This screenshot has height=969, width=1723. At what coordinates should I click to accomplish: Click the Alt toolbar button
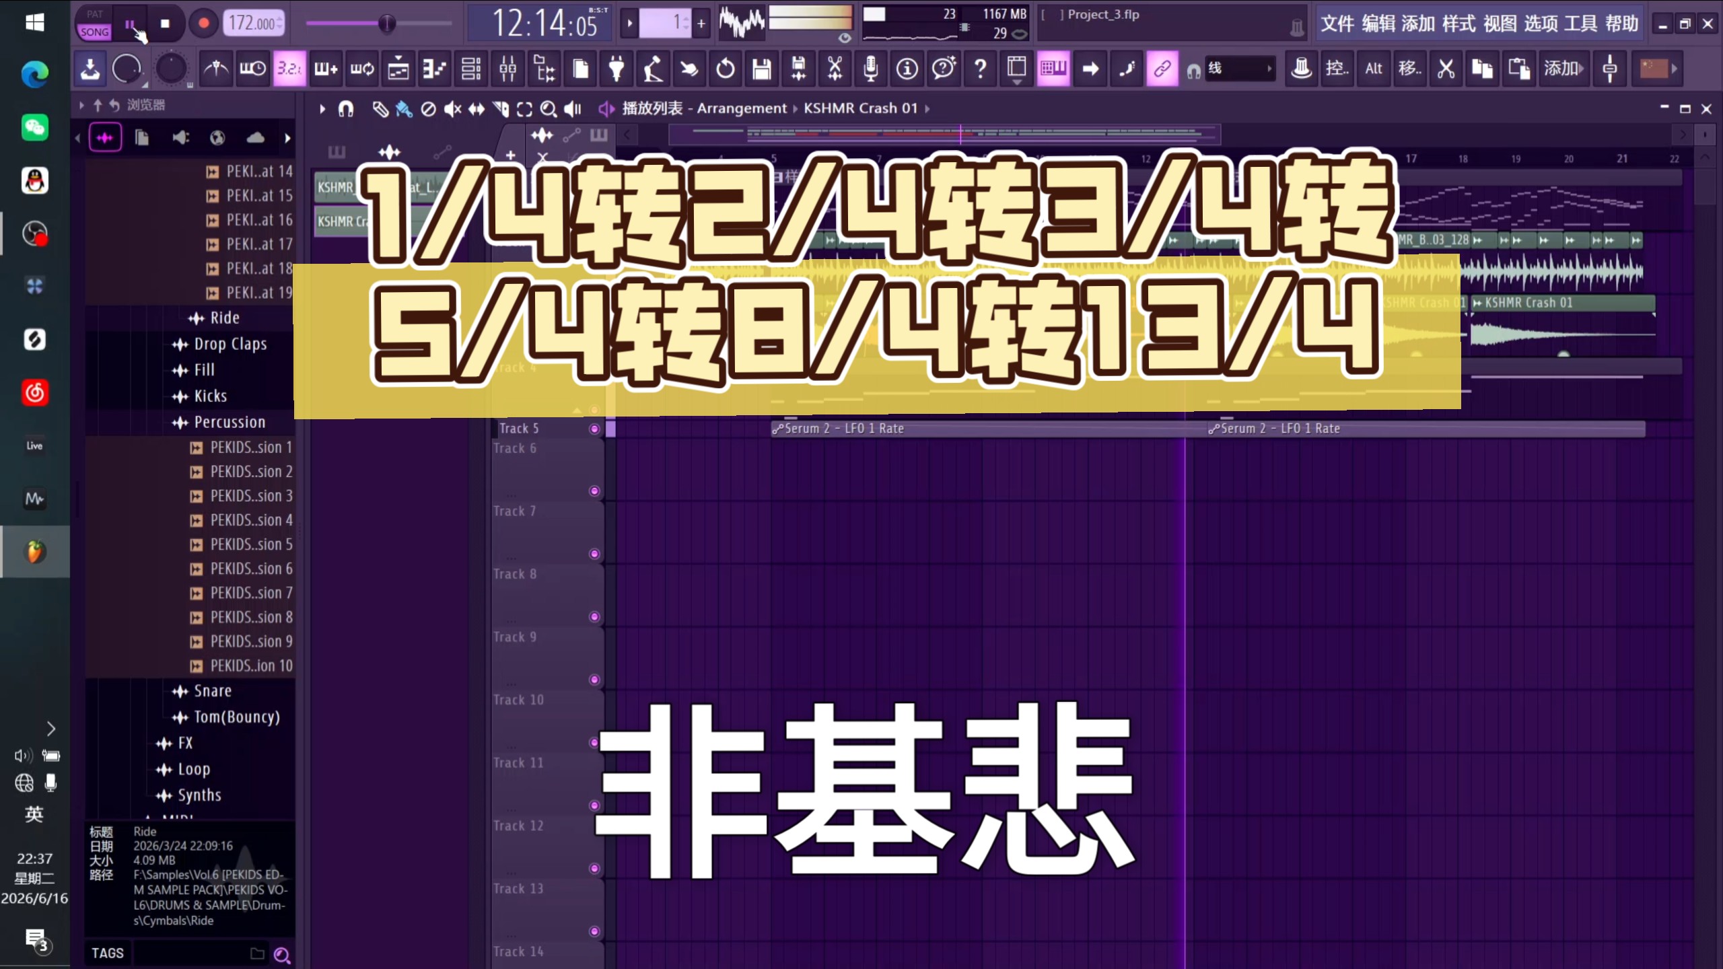(x=1373, y=68)
